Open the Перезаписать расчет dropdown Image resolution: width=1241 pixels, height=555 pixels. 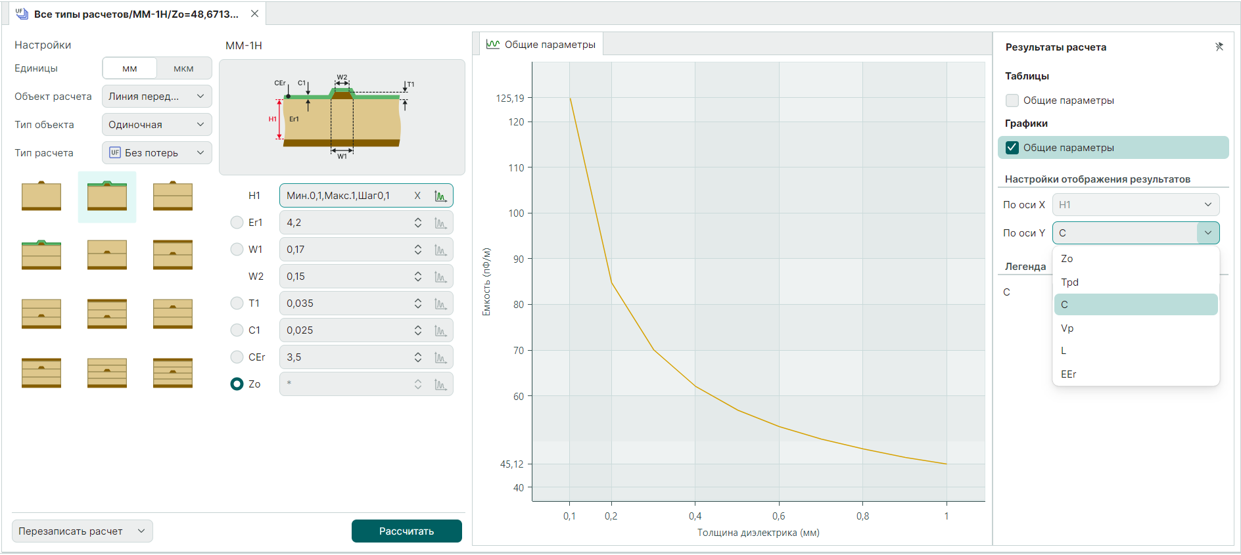[82, 531]
